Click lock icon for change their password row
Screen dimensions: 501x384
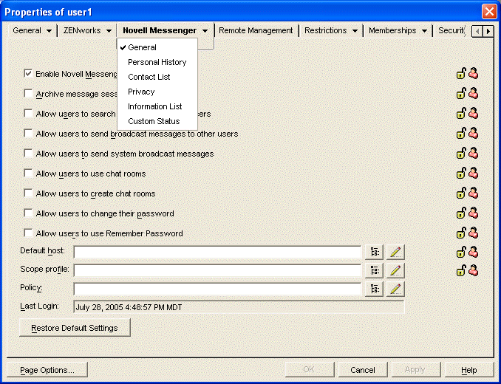point(461,213)
